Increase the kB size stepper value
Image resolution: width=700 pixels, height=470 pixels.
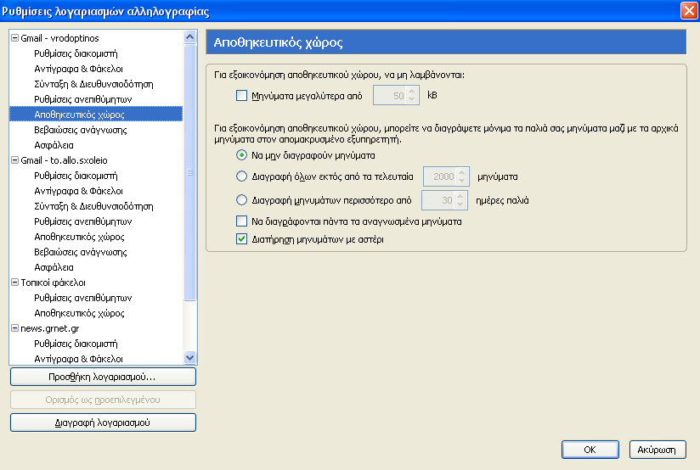click(x=412, y=91)
